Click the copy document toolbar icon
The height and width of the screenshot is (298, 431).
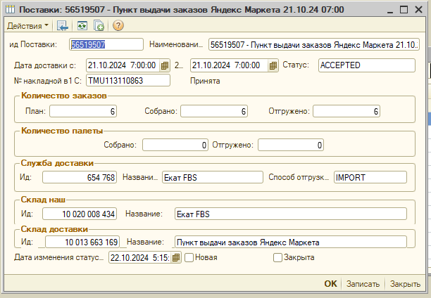point(99,26)
